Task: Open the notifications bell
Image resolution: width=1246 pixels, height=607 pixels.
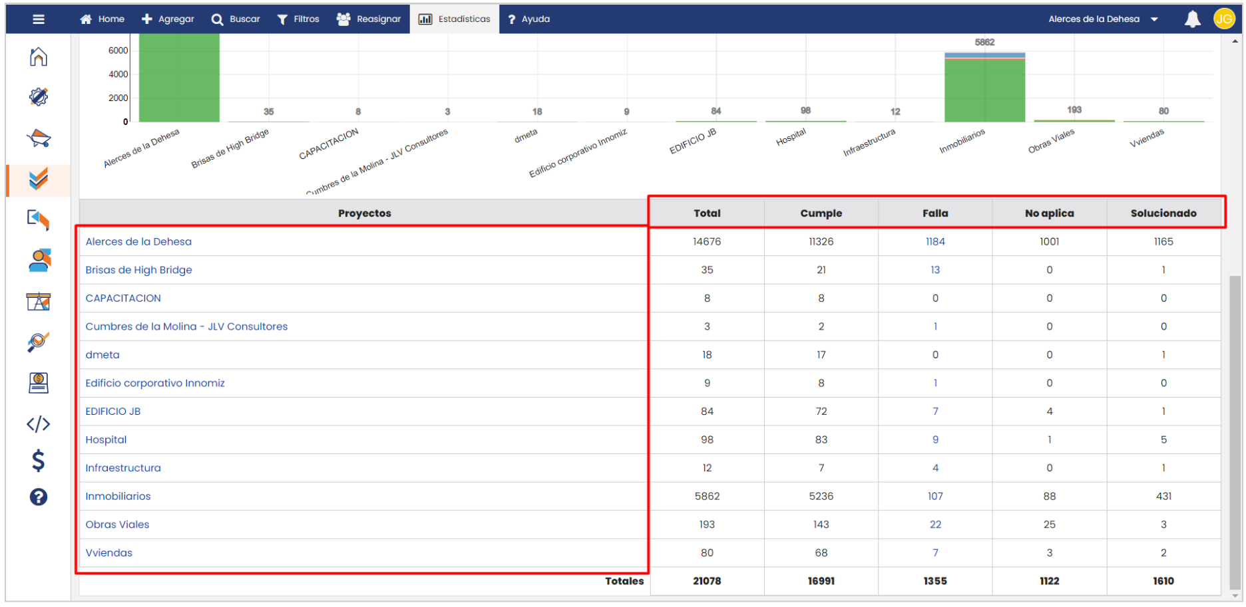Action: [1192, 19]
